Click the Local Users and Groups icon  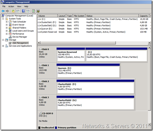pos(10,31)
